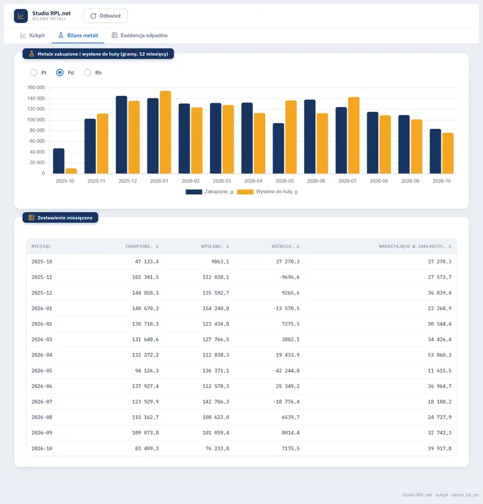Screen dimensions: 483x504
Task: Click the value 132 272,2 in the table
Action: (146, 355)
